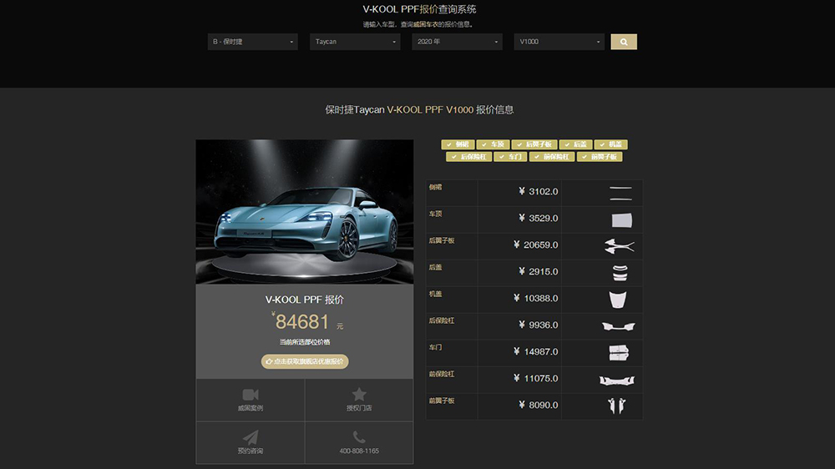The width and height of the screenshot is (835, 469).
Task: Click the ¥ 3102.0 price cell
Action: click(519, 194)
